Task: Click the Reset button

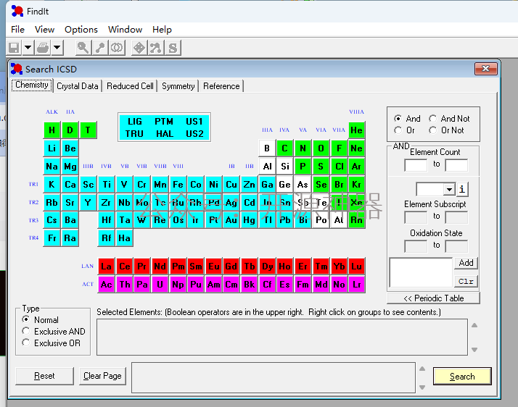Action: [44, 376]
